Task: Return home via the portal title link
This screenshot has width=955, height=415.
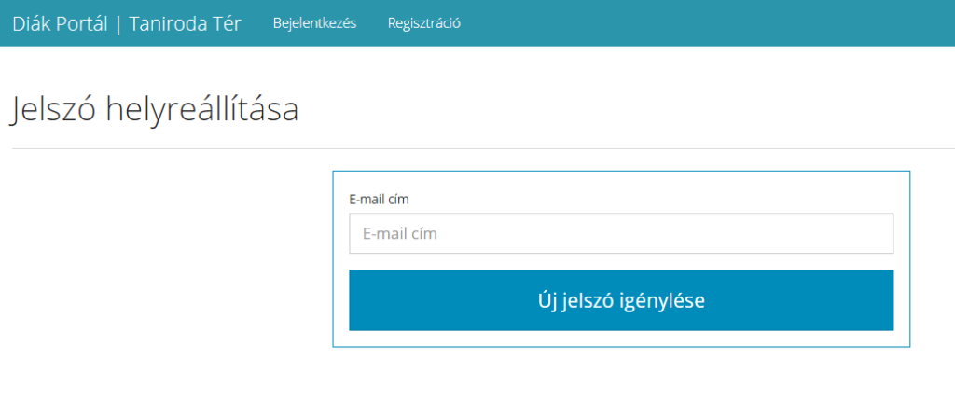Action: click(x=127, y=23)
